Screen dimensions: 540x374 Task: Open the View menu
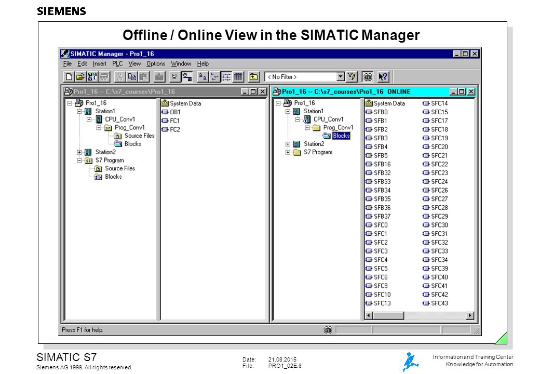click(134, 64)
